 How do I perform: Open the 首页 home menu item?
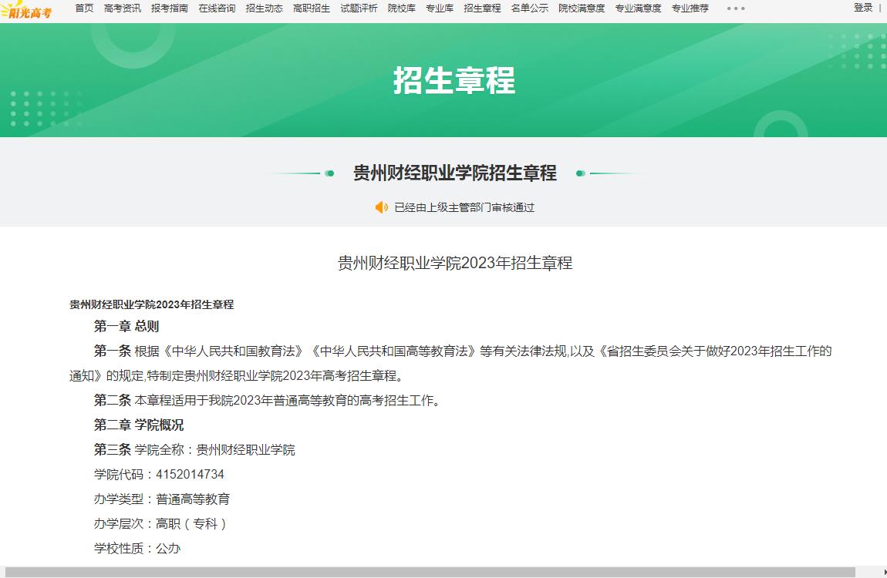click(x=84, y=8)
